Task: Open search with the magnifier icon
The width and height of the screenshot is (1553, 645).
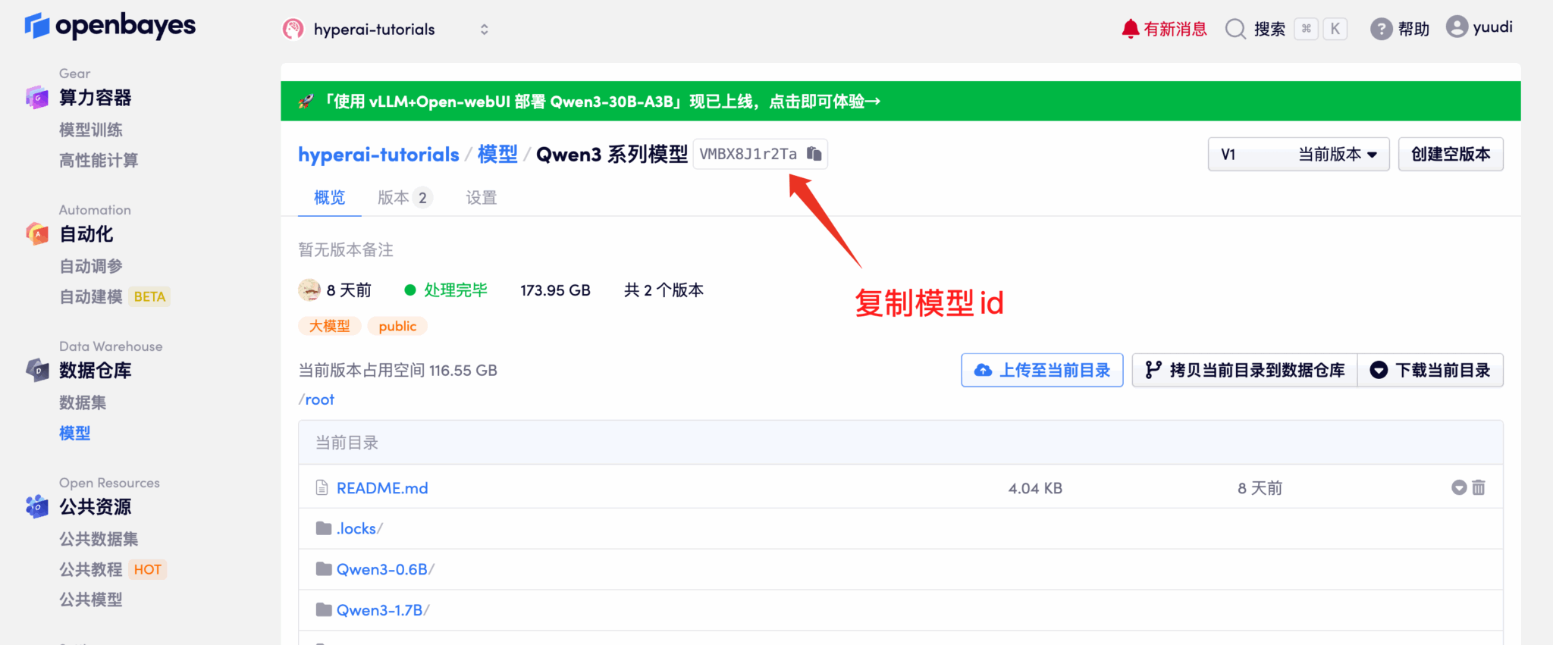Action: coord(1235,29)
